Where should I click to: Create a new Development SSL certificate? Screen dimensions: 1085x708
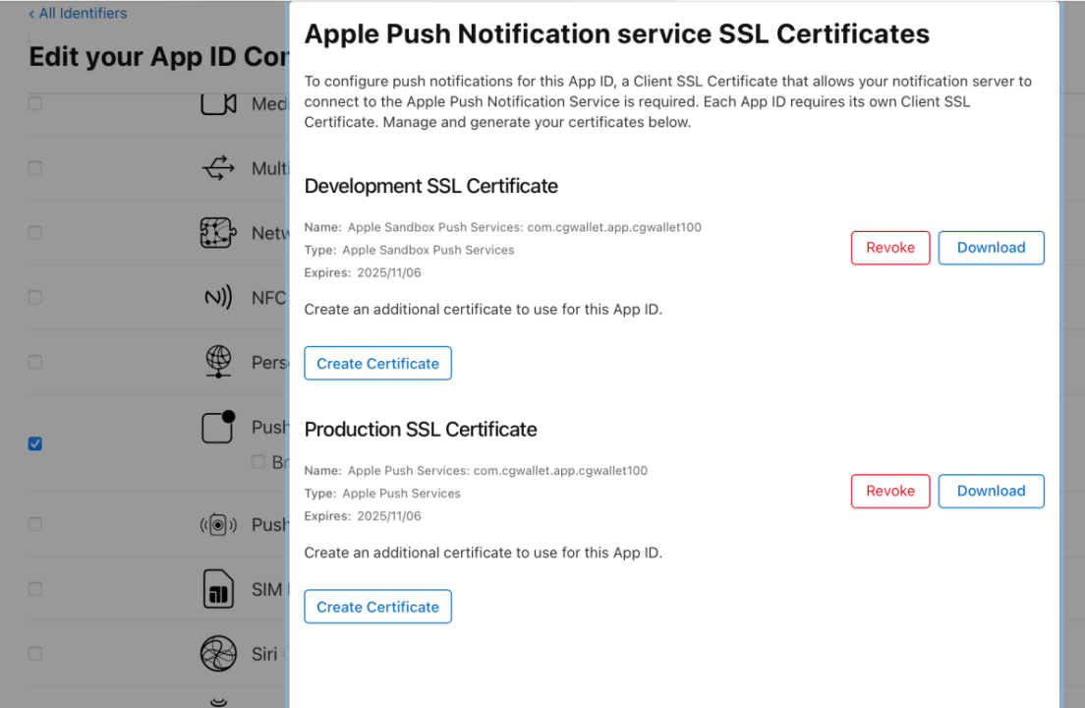pyautogui.click(x=377, y=364)
